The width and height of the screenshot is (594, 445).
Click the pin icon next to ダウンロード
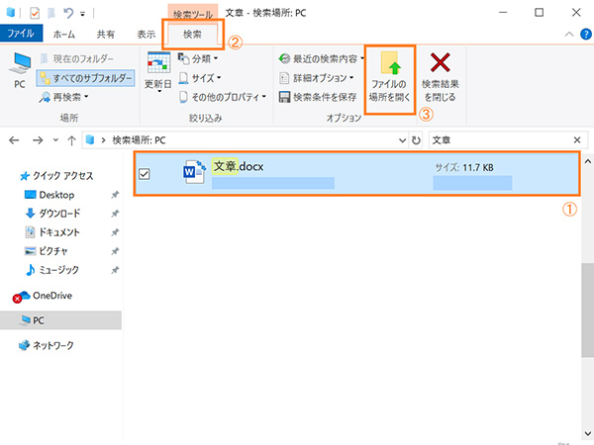pyautogui.click(x=115, y=214)
